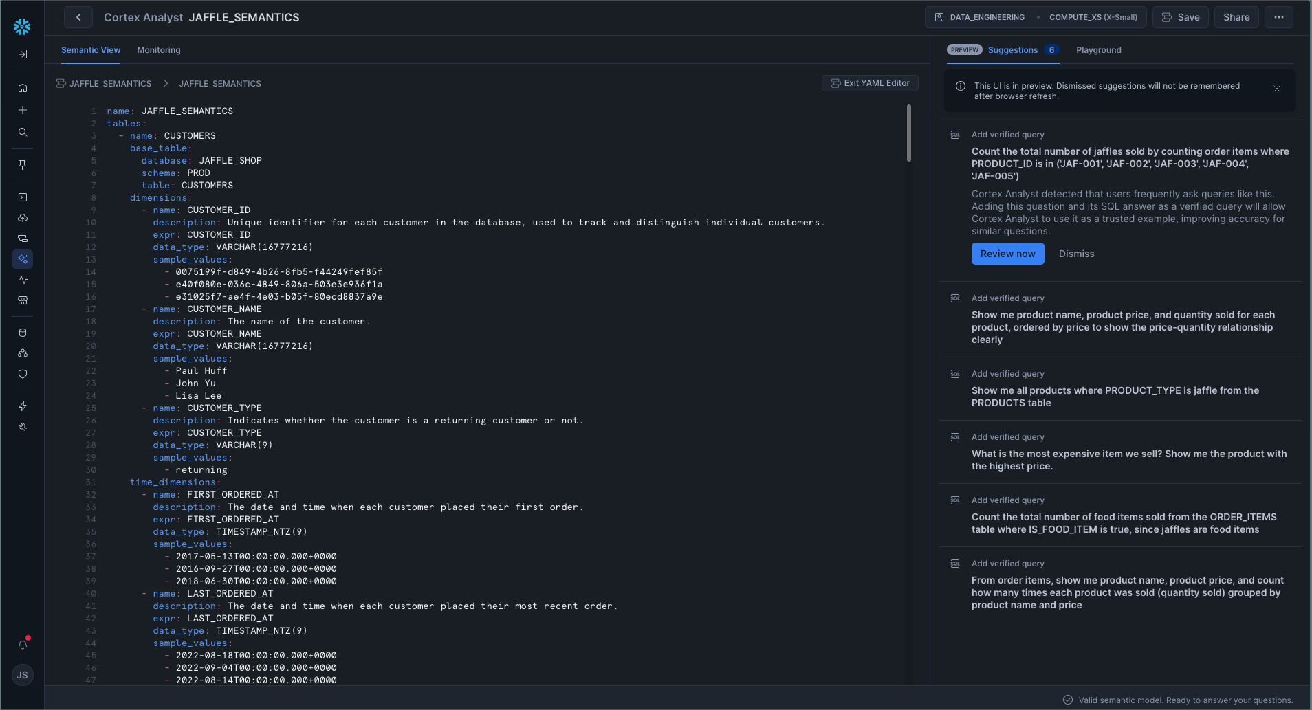Open the Marketplace storefront icon
Image resolution: width=1312 pixels, height=710 pixels.
tap(23, 300)
